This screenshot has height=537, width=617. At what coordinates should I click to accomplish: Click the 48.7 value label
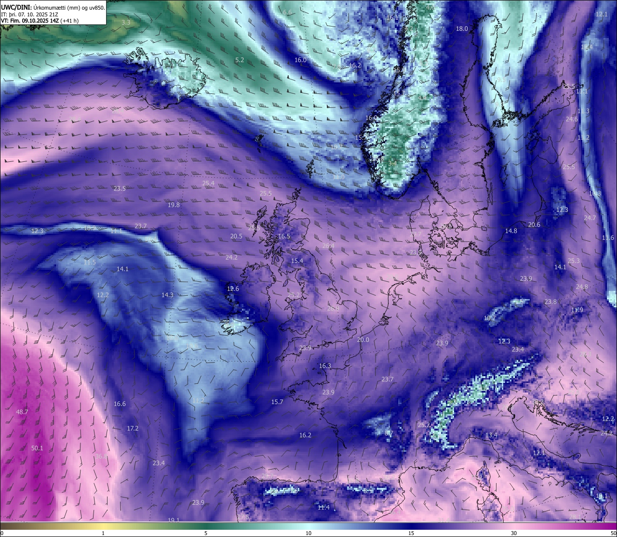[22, 412]
